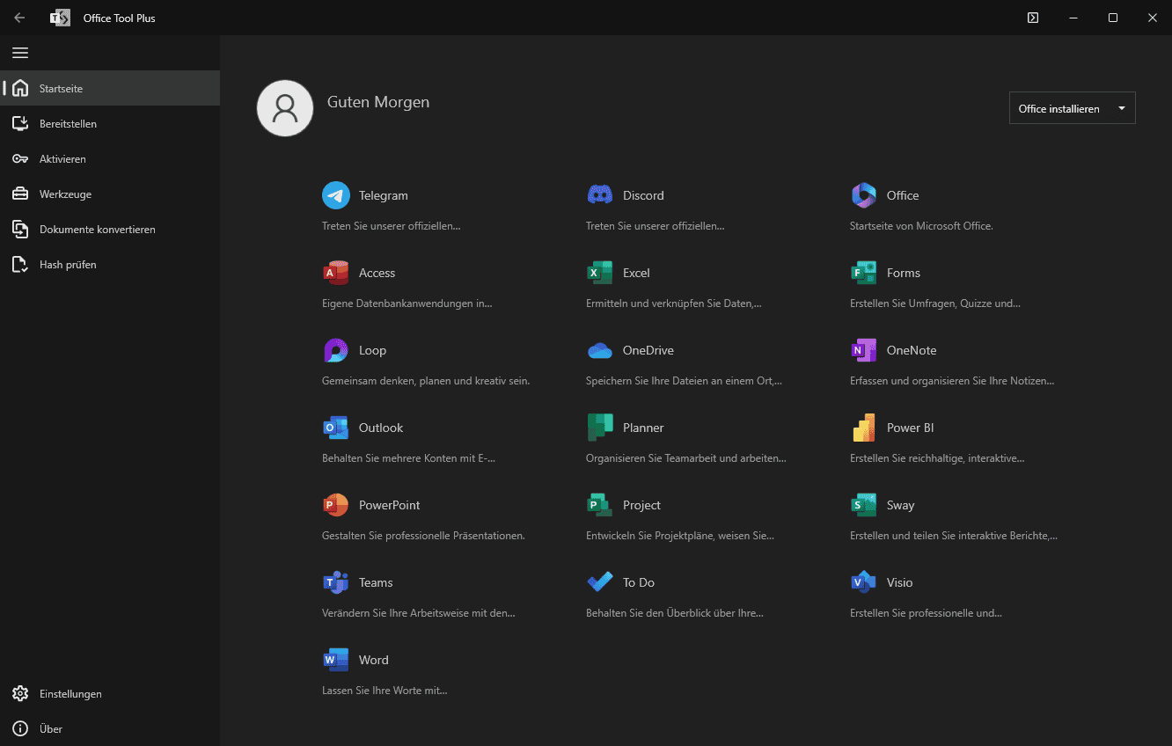Open the Word link label

374,660
